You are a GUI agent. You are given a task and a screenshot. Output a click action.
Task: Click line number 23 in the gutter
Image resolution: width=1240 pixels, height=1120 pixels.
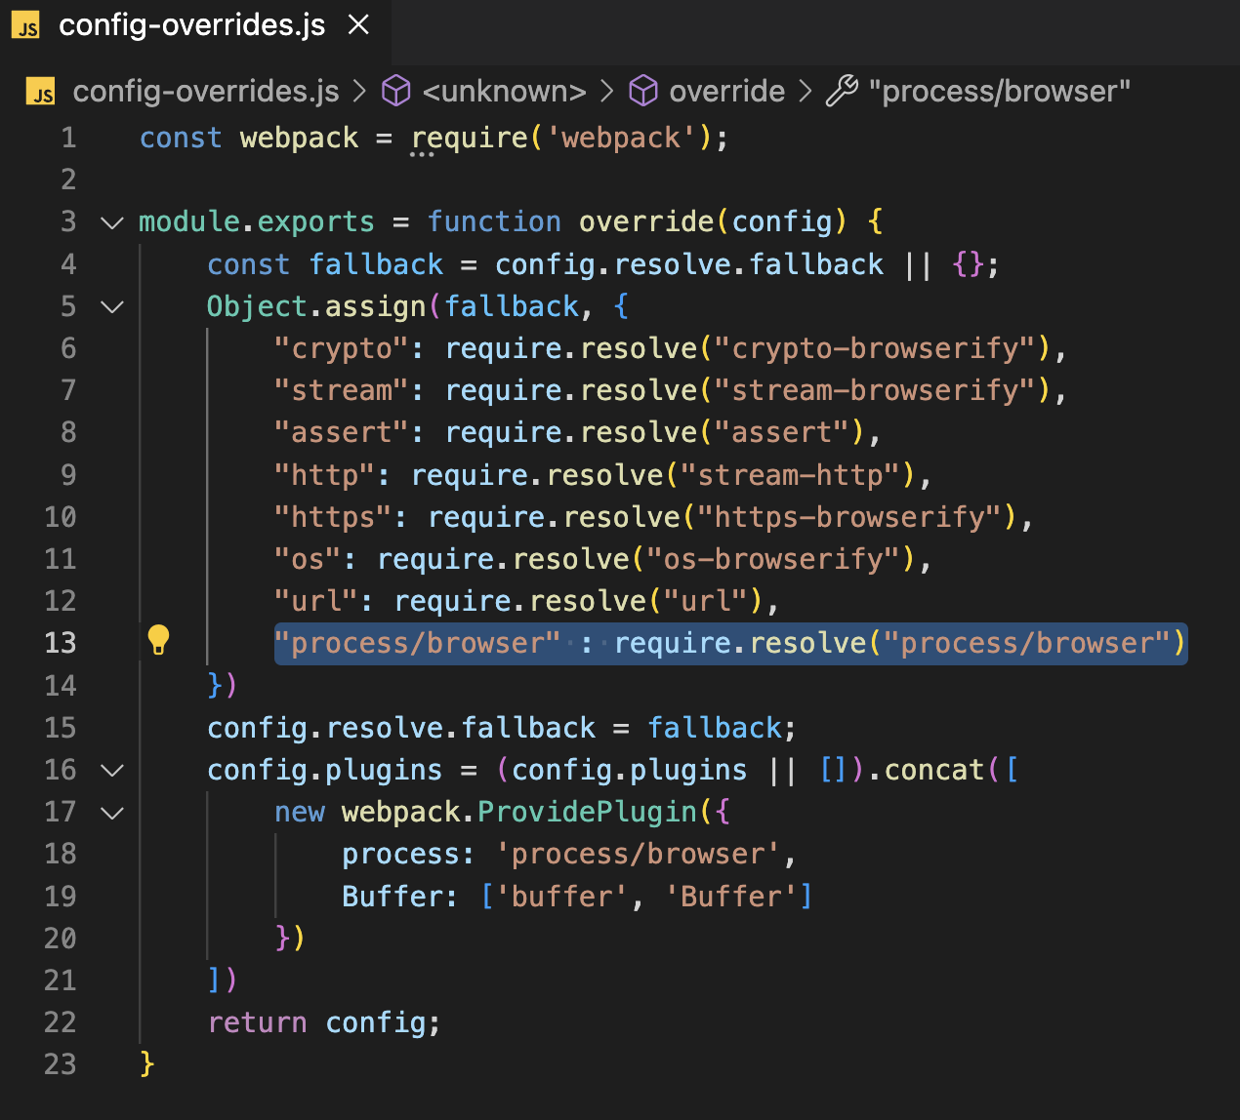61,1063
